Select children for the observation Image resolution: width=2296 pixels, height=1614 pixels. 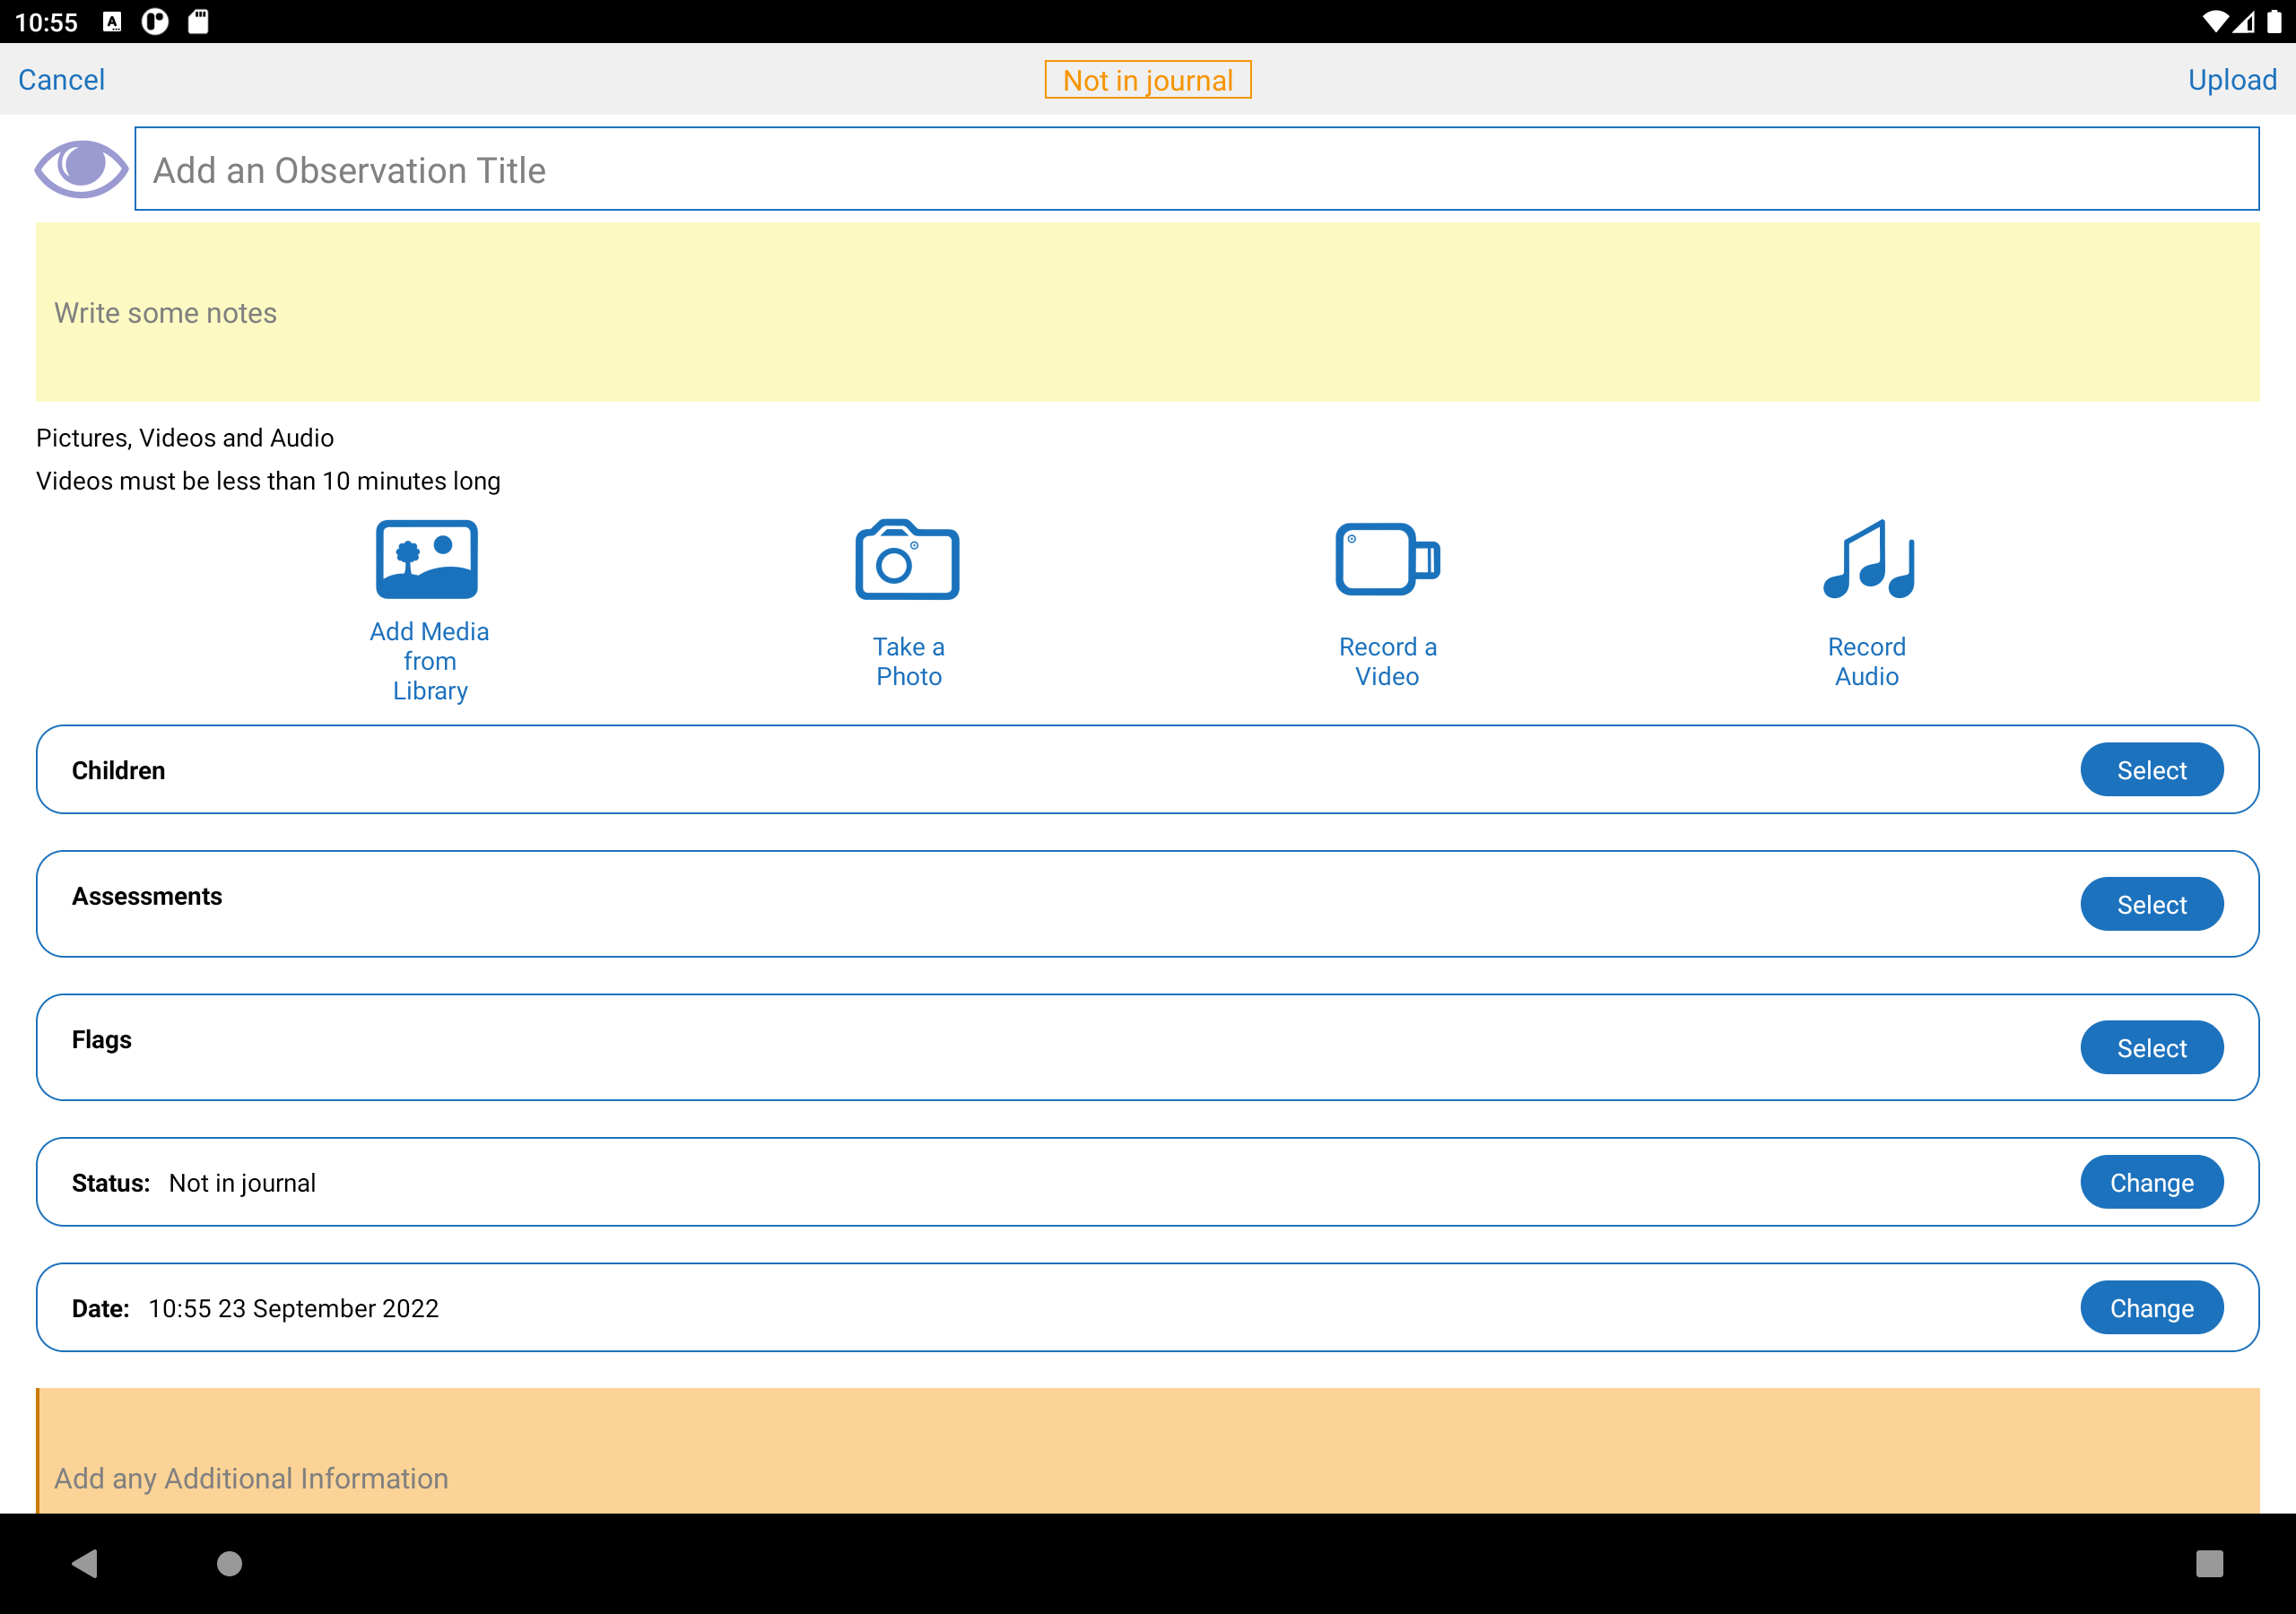[x=2152, y=769]
